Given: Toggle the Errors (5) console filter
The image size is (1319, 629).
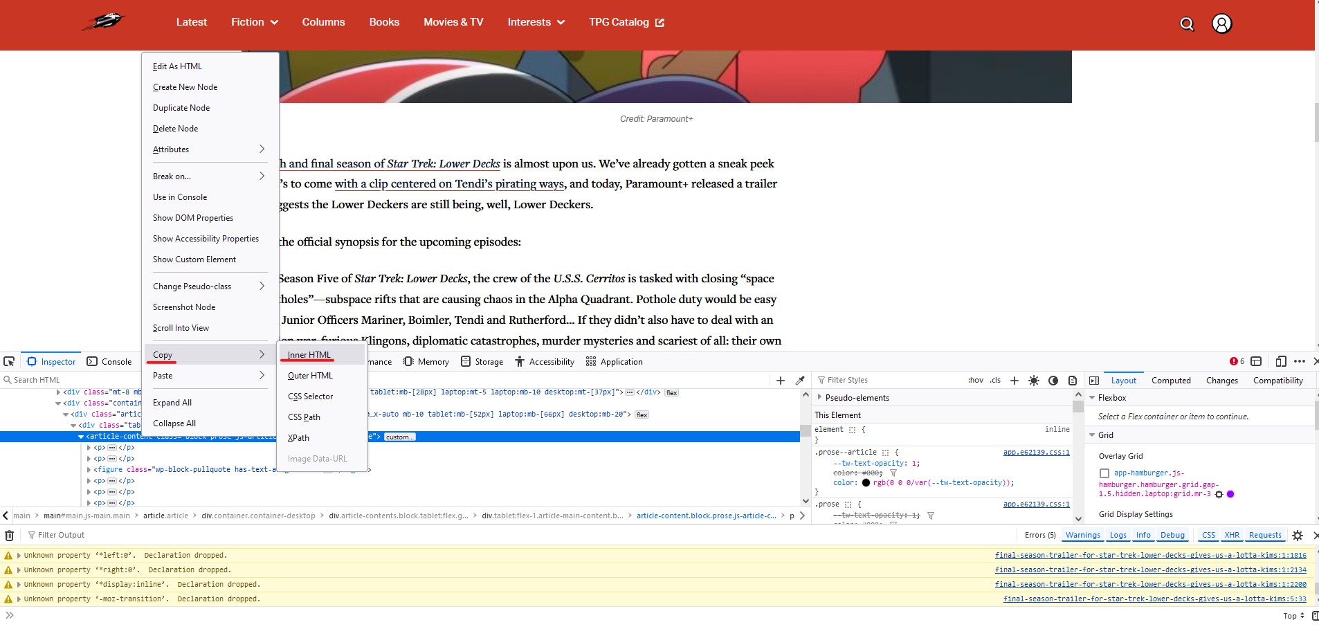Looking at the screenshot, I should [x=1040, y=535].
